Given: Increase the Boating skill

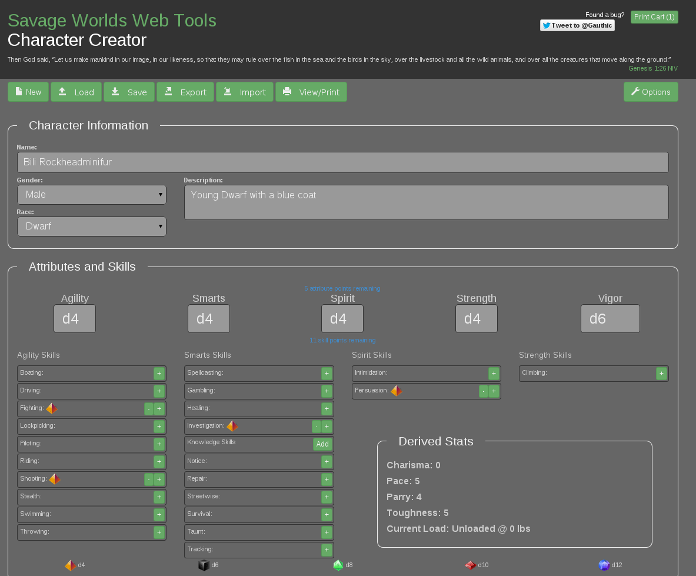Looking at the screenshot, I should (159, 374).
